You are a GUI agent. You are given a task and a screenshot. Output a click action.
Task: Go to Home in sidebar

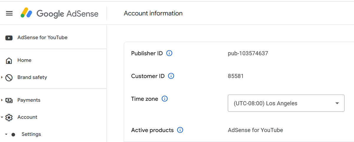pyautogui.click(x=24, y=60)
